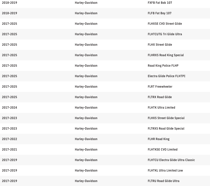The width and height of the screenshot is (210, 186).
Task: Select FLHXS Street Glide Special row
Action: point(166,118)
